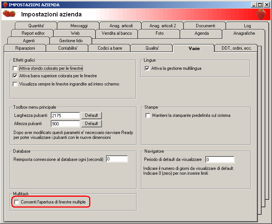
Task: Click the Toolbox menu principale group label
Action: tap(35, 107)
